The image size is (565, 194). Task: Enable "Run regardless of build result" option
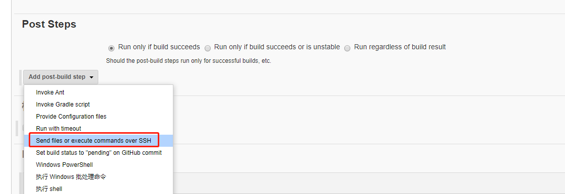coord(347,48)
